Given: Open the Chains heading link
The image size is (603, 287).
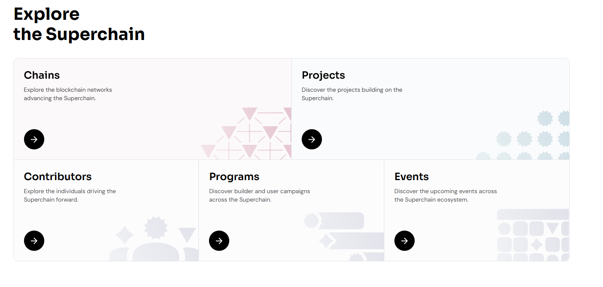Looking at the screenshot, I should [42, 75].
